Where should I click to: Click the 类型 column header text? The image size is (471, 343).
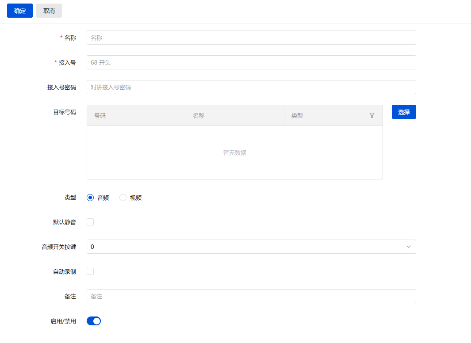click(297, 116)
